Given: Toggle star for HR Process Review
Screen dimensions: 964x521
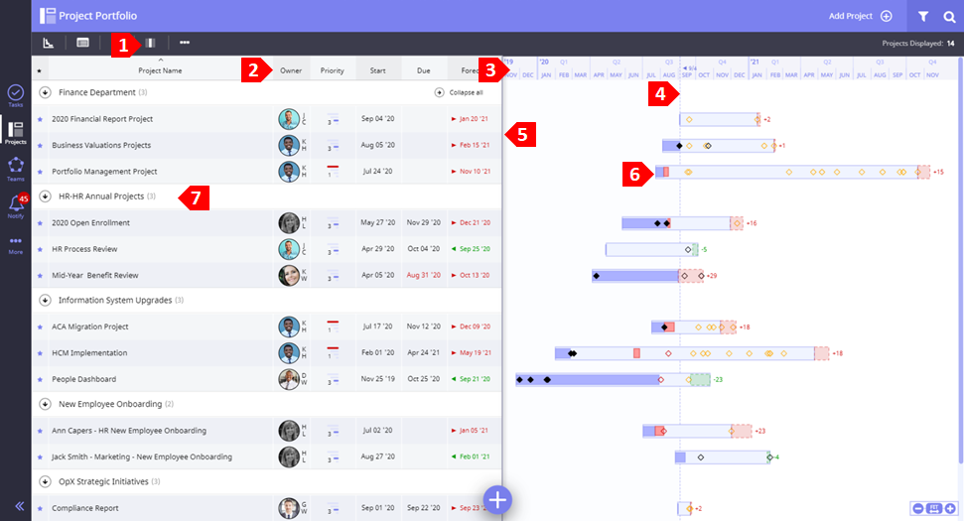Looking at the screenshot, I should 40,249.
